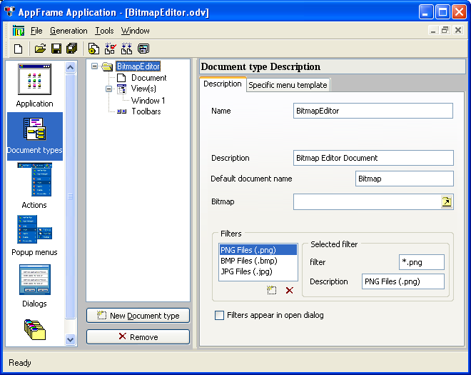Open the Tools menu
Screen dimensions: 471x375
click(104, 31)
